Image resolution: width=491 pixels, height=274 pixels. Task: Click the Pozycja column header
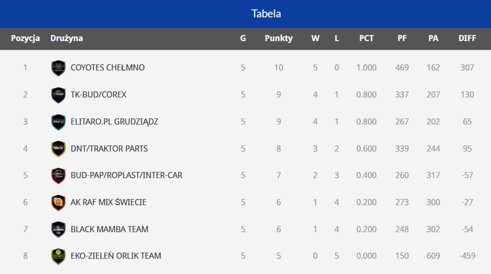tap(25, 39)
